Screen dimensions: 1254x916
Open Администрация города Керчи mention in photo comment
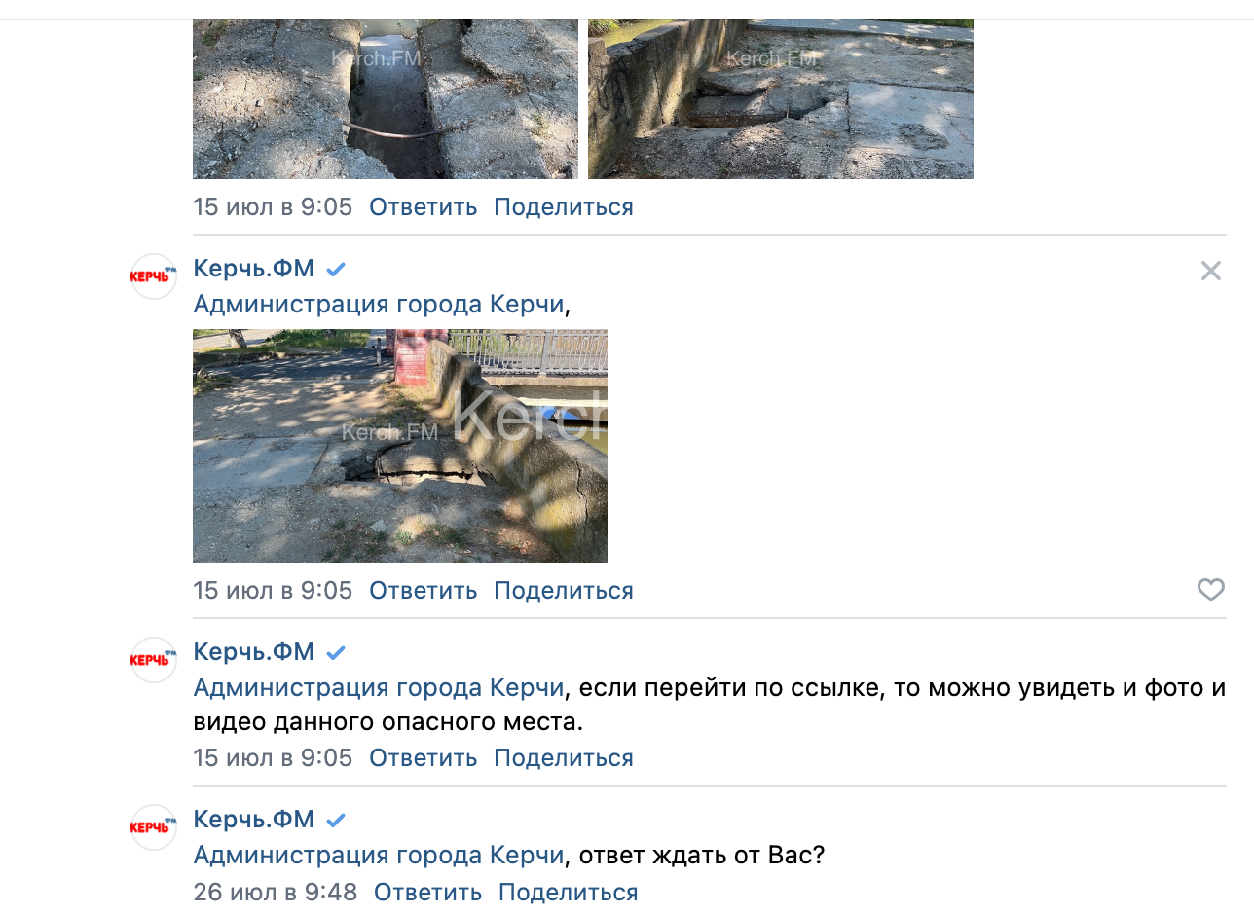[379, 305]
